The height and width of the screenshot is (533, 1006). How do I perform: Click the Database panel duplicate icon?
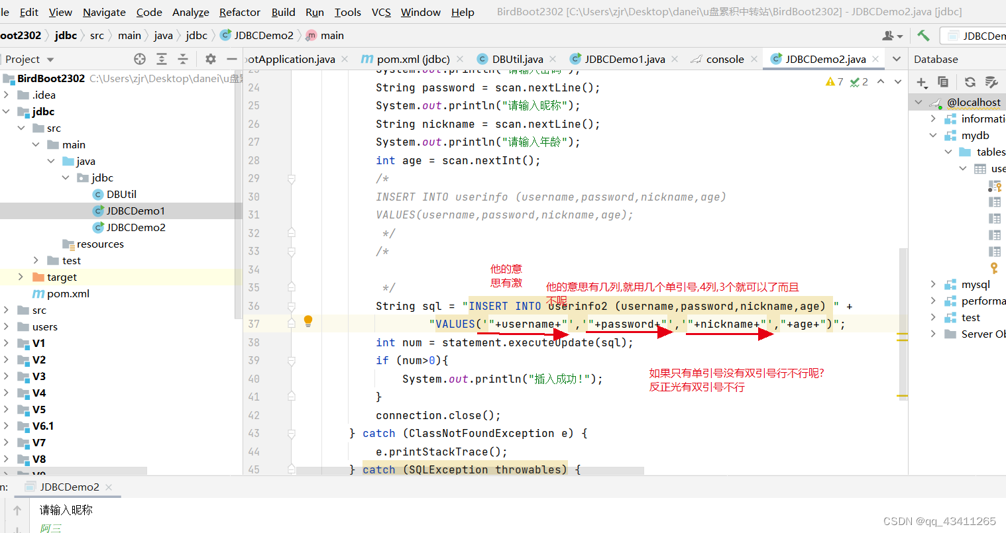tap(943, 82)
